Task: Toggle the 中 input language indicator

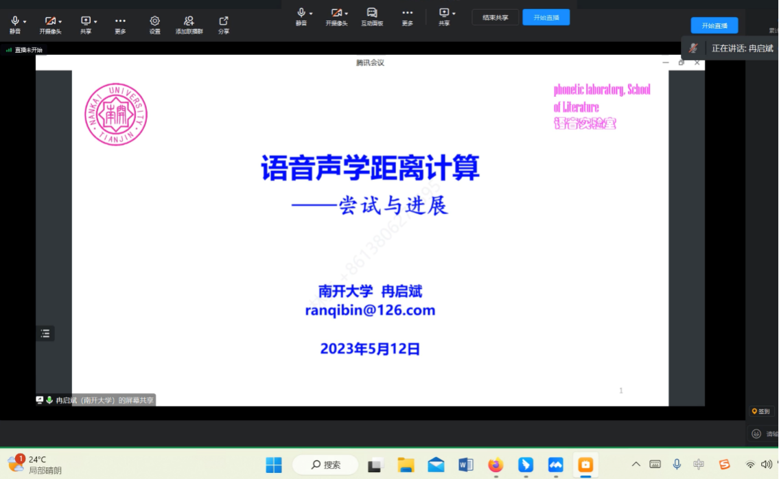Action: 699,465
